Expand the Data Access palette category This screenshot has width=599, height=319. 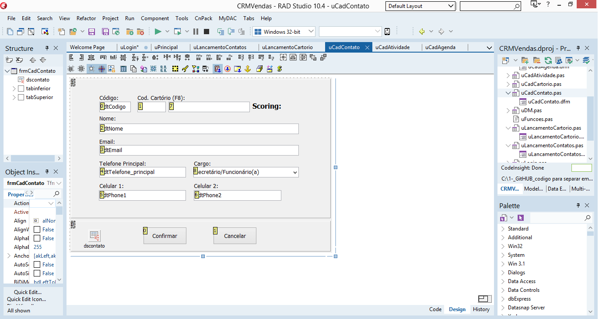(x=503, y=281)
